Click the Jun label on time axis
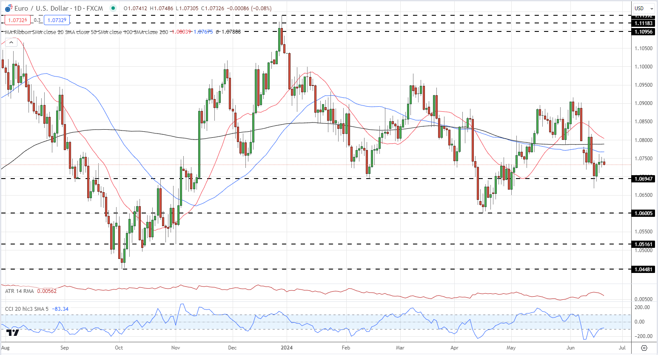658x355 pixels. (x=570, y=347)
